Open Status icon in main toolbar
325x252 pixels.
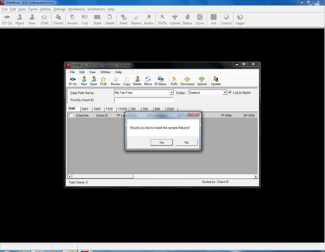click(187, 20)
